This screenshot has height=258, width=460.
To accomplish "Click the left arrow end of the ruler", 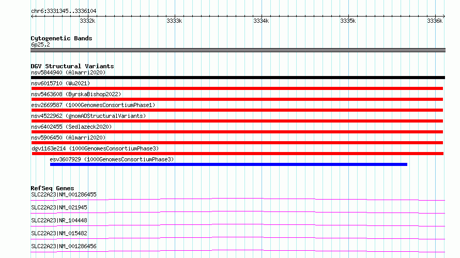I will (32, 16).
